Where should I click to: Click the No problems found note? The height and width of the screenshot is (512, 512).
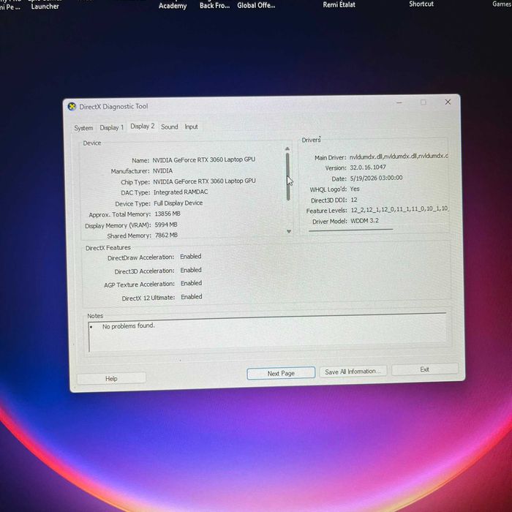(x=128, y=326)
